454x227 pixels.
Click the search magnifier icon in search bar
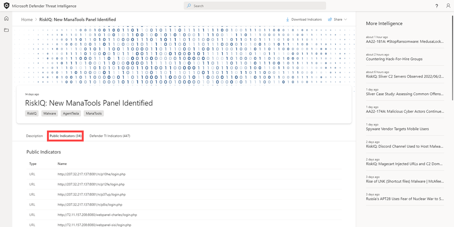tap(189, 5)
